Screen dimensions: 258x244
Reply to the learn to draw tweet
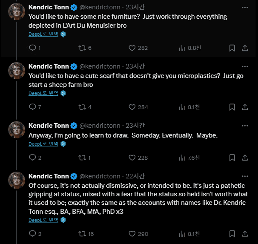tap(32, 158)
